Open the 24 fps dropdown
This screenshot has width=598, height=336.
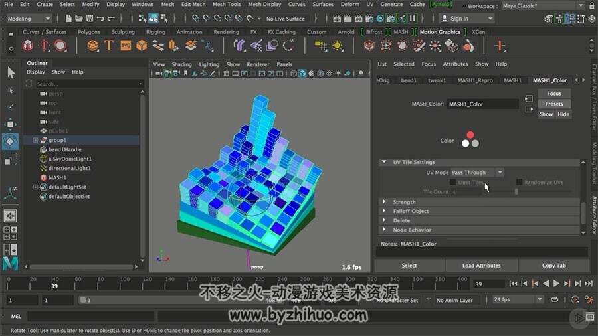(x=518, y=299)
